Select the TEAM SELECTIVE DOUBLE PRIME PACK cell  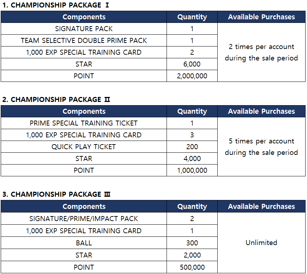pos(84,40)
